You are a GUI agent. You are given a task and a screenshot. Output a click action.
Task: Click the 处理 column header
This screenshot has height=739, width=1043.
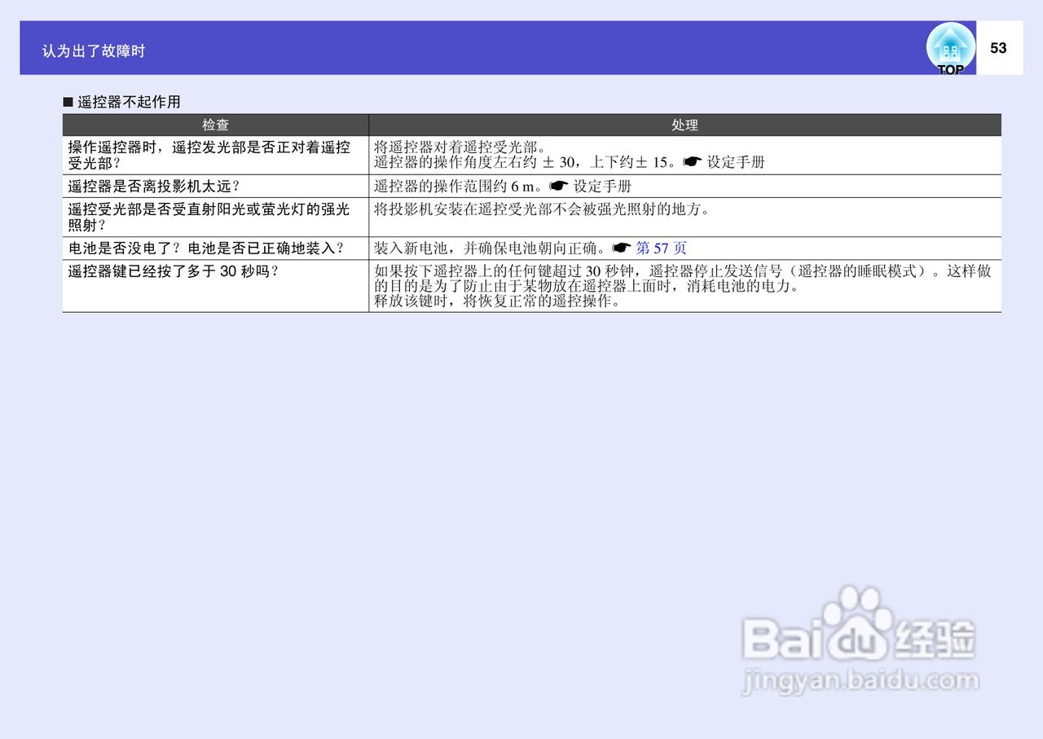click(684, 125)
